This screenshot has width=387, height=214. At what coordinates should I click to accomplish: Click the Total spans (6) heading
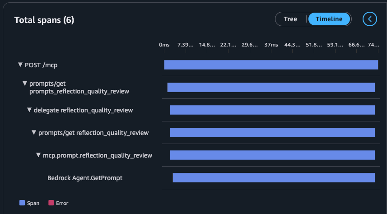click(x=44, y=20)
